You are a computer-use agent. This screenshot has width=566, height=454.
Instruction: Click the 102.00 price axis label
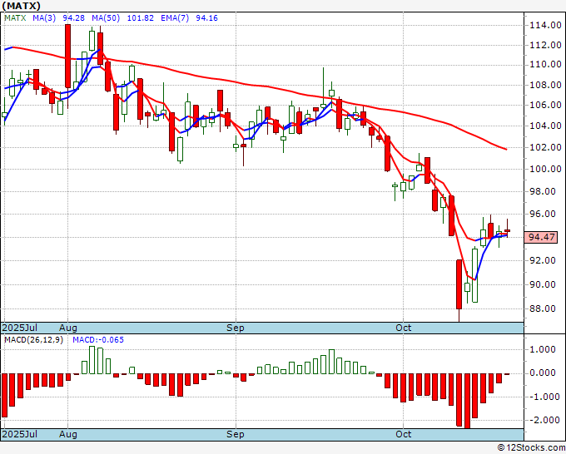545,147
